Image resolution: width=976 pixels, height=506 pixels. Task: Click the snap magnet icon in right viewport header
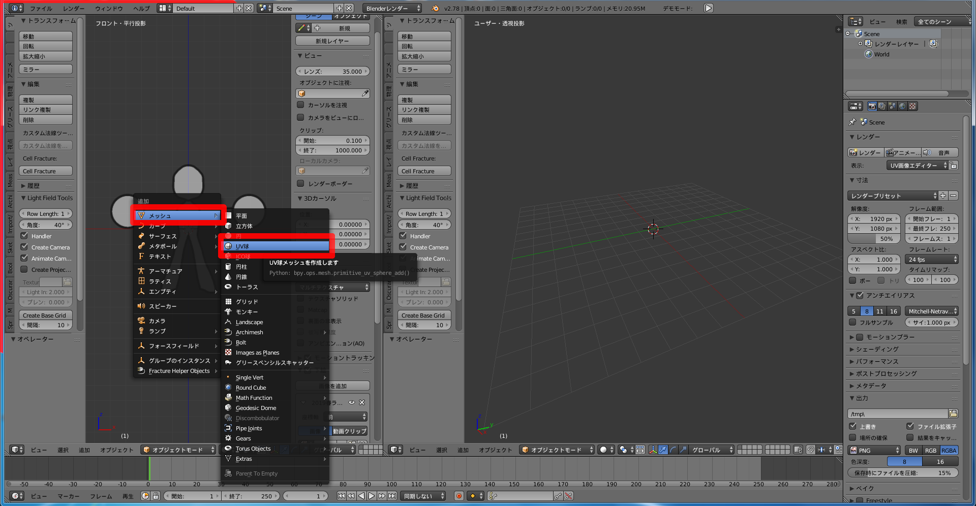click(x=810, y=450)
